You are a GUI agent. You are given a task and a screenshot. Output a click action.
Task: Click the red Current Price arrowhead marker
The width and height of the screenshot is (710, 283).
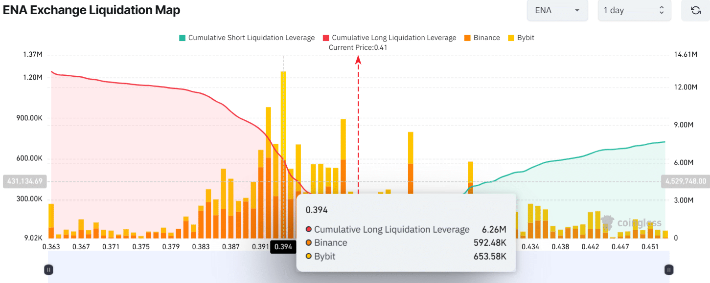pyautogui.click(x=358, y=60)
